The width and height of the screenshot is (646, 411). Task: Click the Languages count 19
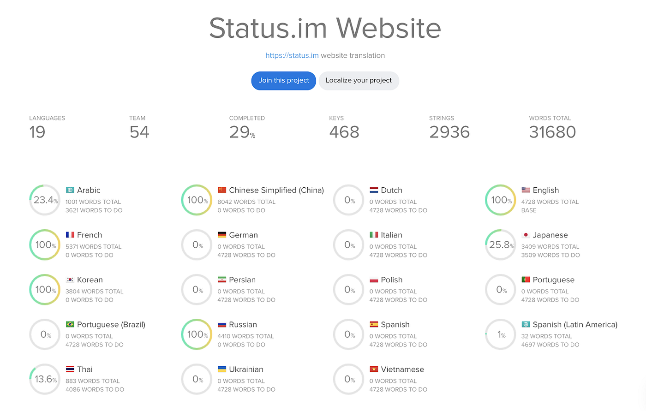pyautogui.click(x=37, y=132)
